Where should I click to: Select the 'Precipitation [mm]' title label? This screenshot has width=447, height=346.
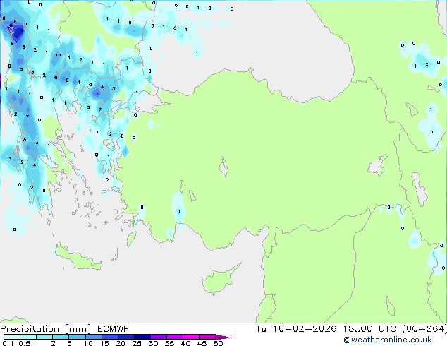(x=46, y=329)
